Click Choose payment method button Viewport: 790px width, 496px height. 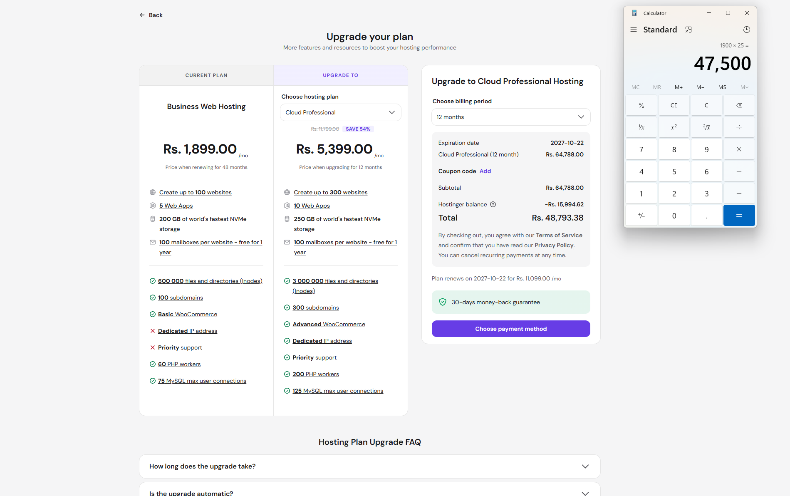click(511, 329)
